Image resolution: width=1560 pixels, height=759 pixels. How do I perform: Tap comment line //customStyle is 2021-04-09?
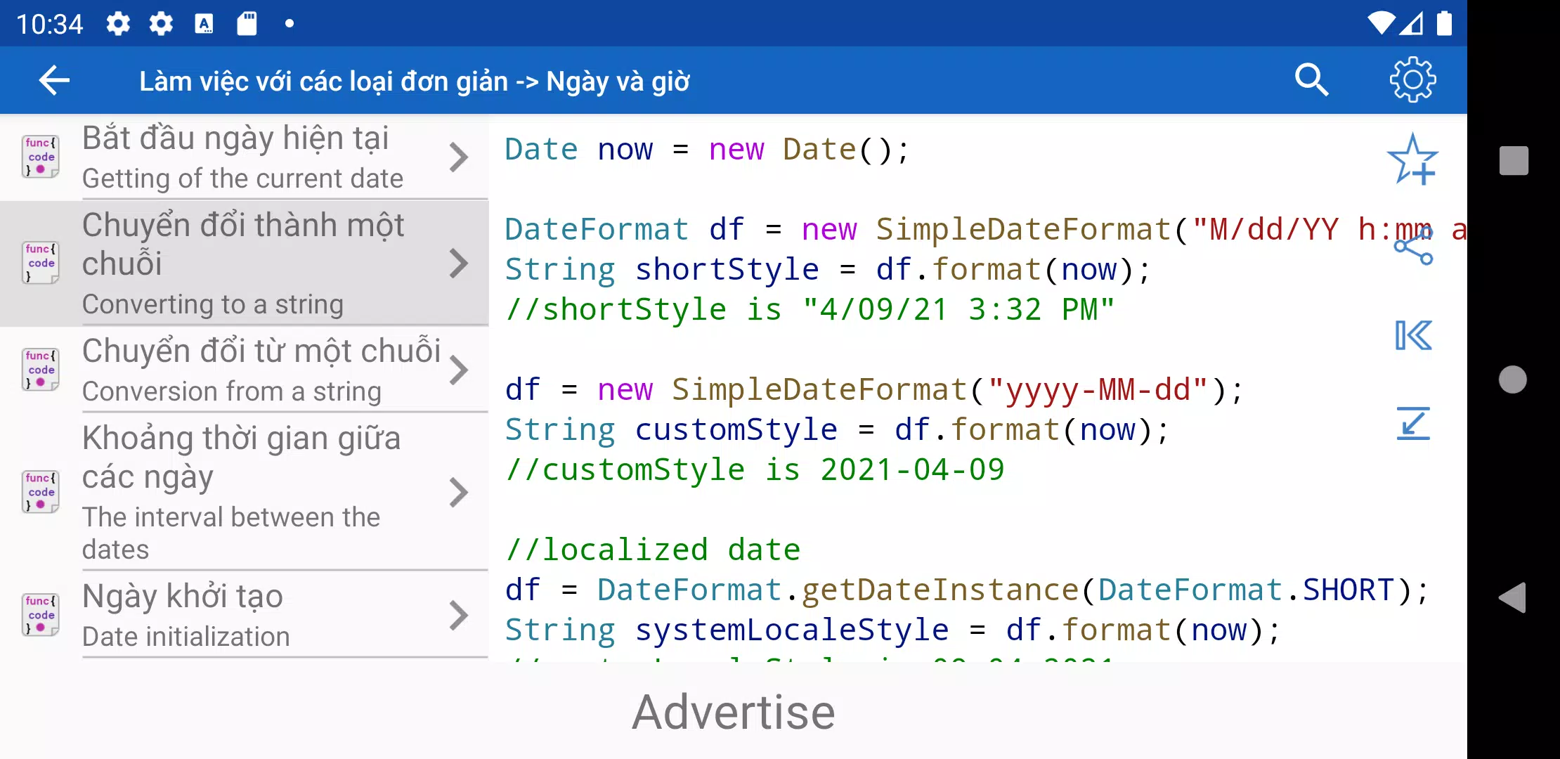click(x=755, y=469)
